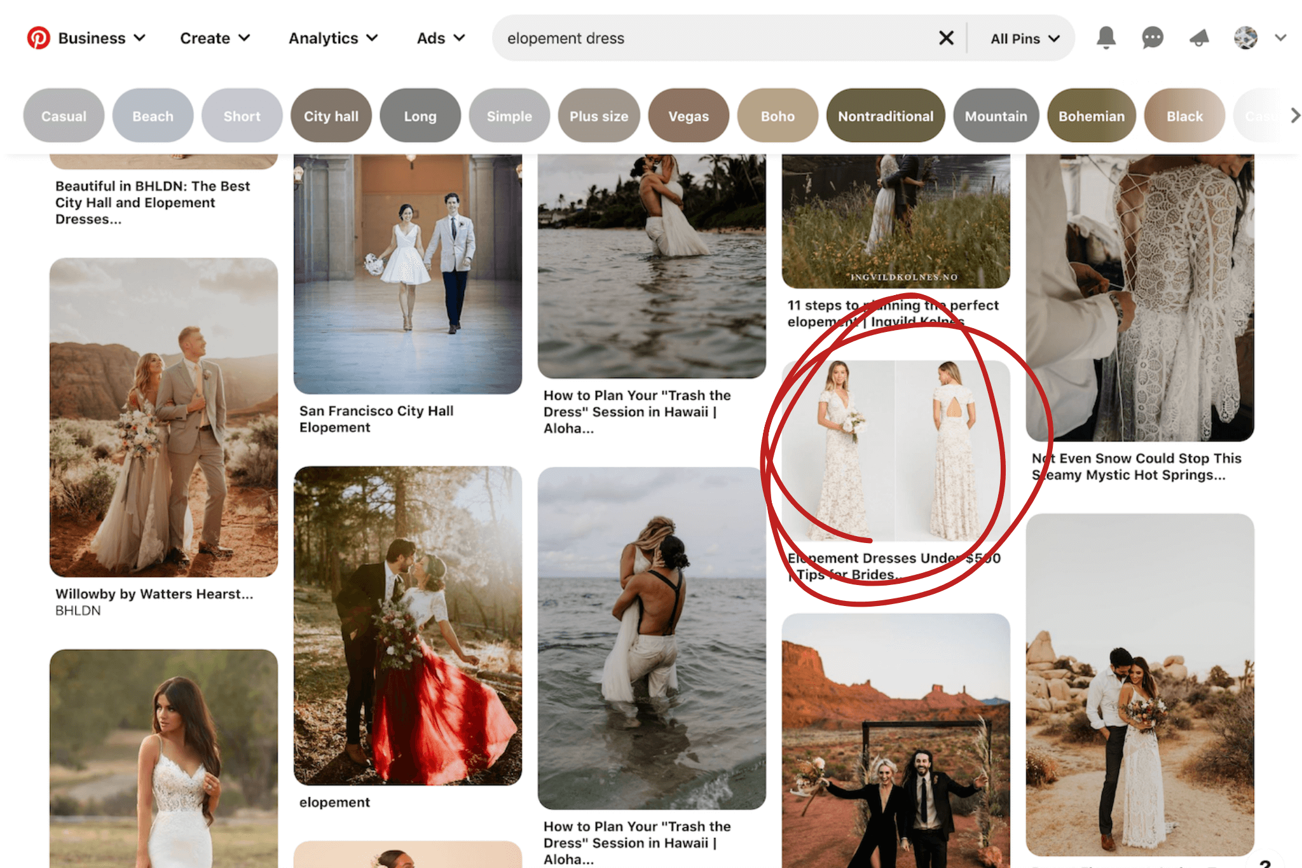Viewport: 1302px width, 868px height.
Task: Click '11 steps to planning' pin title
Action: pyautogui.click(x=893, y=313)
